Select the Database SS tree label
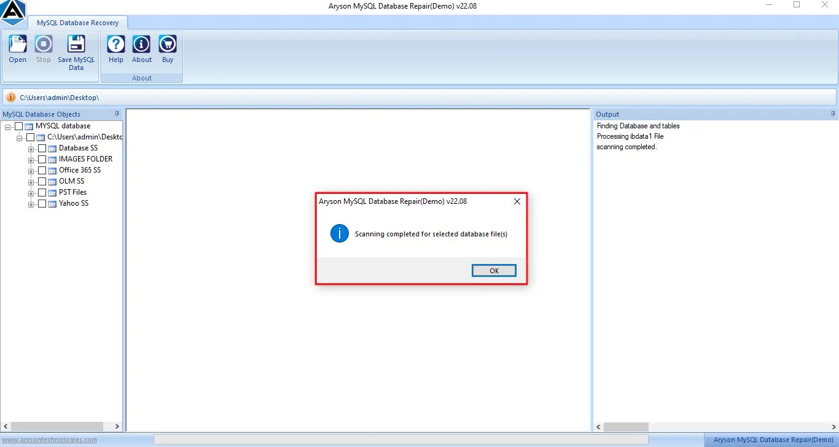Screen dimensions: 839x447 pyautogui.click(x=78, y=148)
